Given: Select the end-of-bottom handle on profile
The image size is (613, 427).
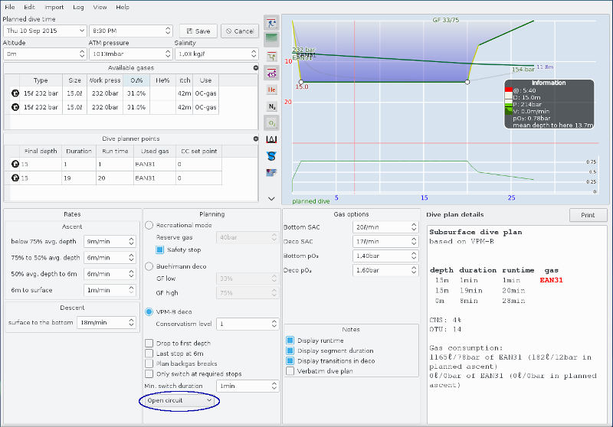Looking at the screenshot, I should 467,82.
